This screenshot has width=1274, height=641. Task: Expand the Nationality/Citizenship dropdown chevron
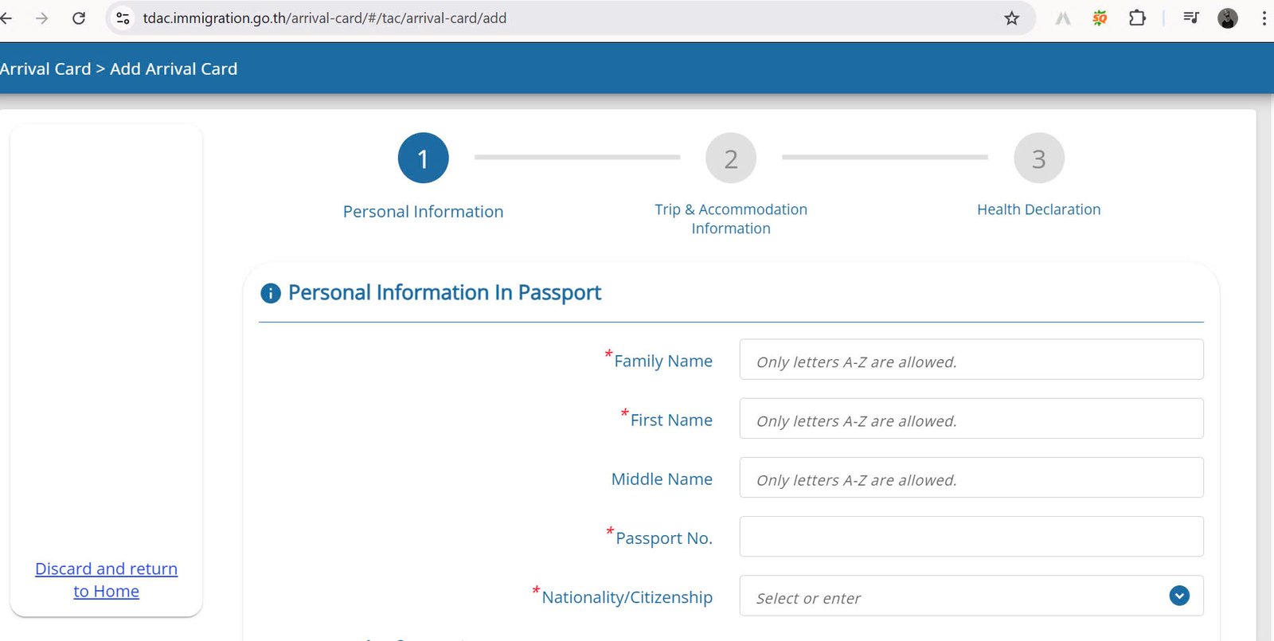(x=1178, y=595)
